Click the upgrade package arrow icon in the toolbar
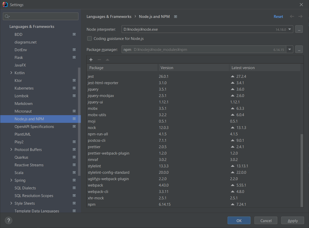The image size is (309, 228). click(x=107, y=60)
